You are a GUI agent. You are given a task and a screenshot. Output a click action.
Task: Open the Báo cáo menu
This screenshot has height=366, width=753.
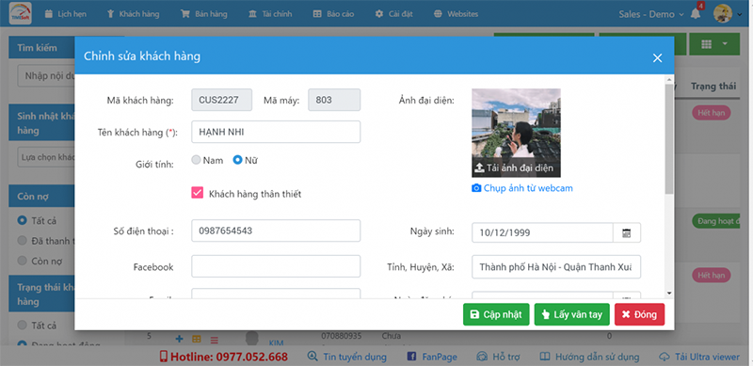click(x=333, y=14)
